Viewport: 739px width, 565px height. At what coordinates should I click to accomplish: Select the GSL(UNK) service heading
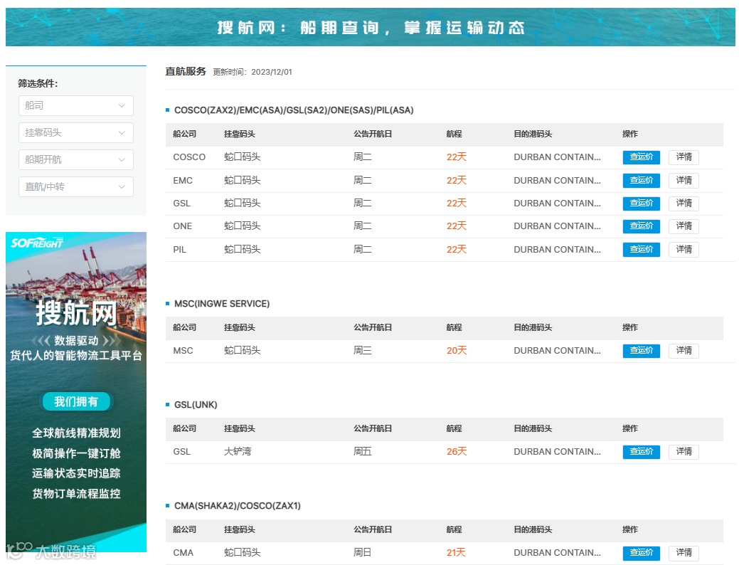click(x=196, y=405)
